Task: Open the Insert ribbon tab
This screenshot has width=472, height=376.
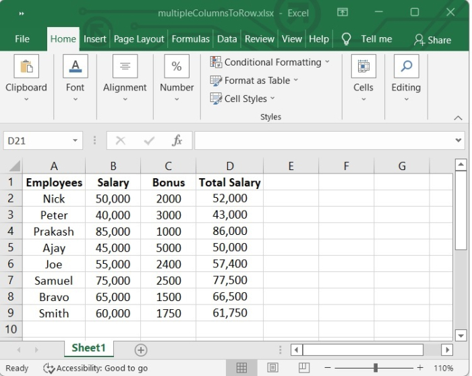Action: 95,39
